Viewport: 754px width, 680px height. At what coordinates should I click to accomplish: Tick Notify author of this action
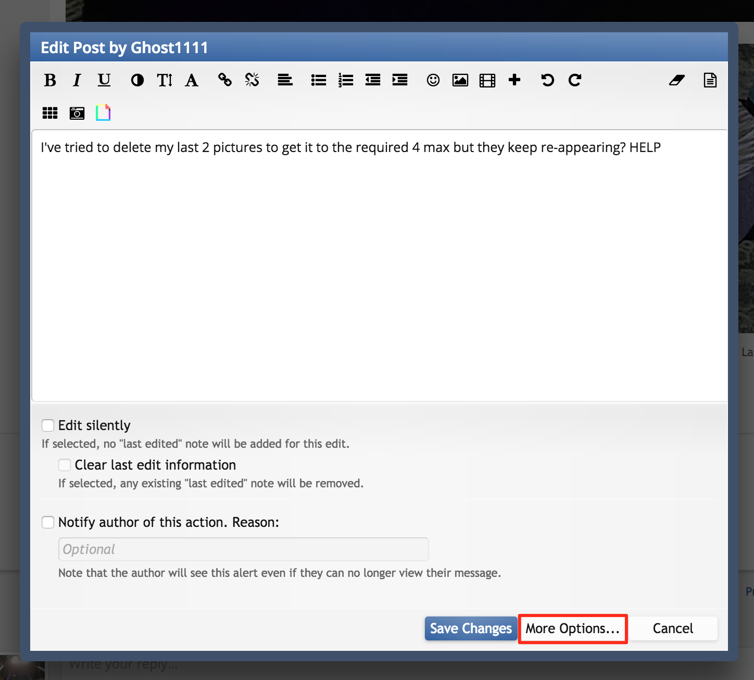tap(48, 522)
